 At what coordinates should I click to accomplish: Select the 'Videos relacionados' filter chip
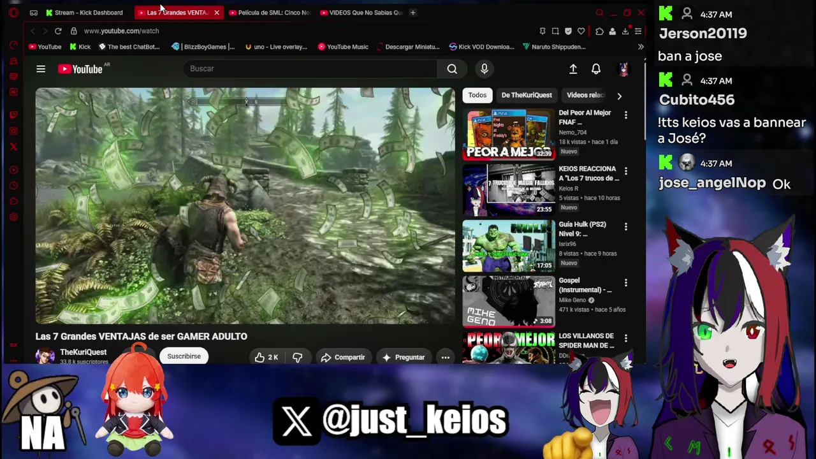pos(585,95)
